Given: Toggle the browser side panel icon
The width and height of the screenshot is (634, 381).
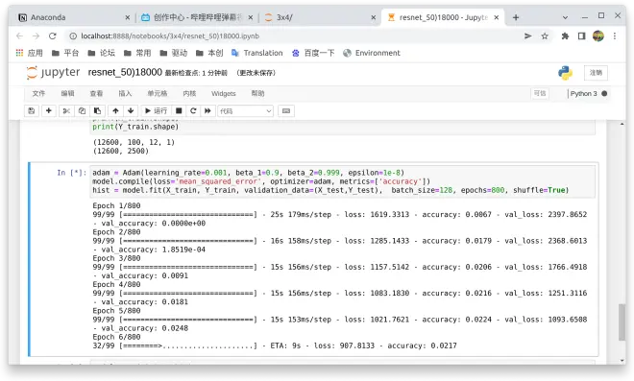Looking at the screenshot, I should [x=581, y=36].
